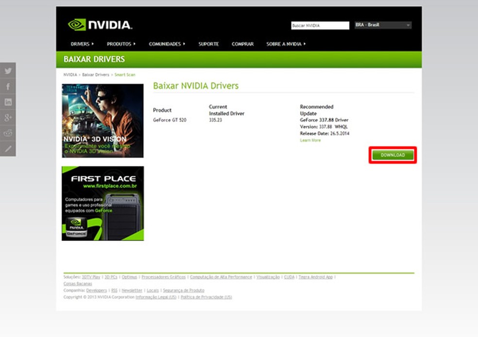
Task: Share the page on LinkedIn
Action: pos(8,102)
